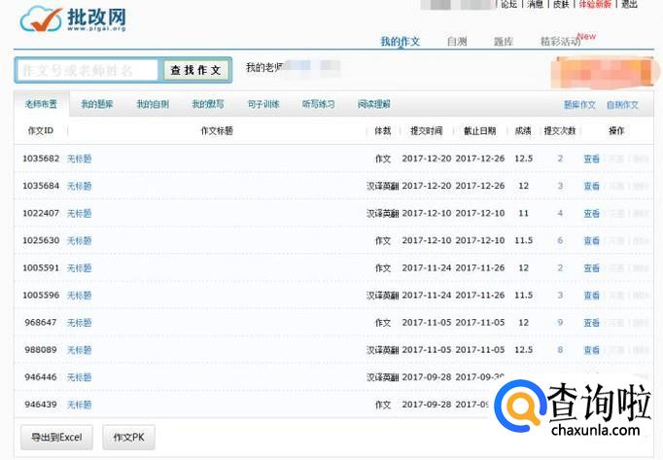Open the 听写练习 tab
Viewport: 663px width, 460px height.
click(318, 104)
